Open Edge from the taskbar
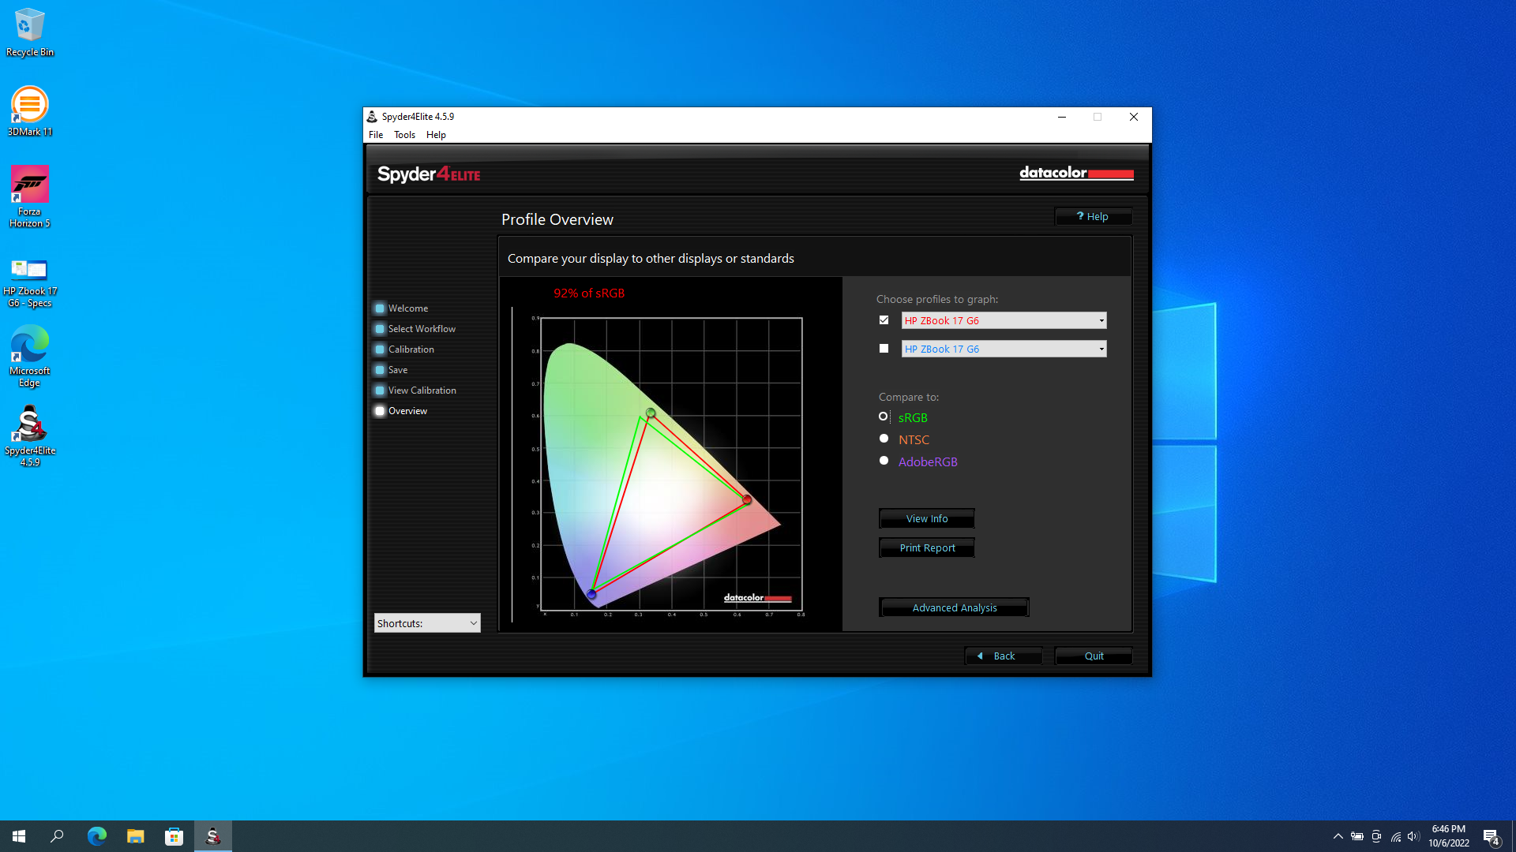This screenshot has height=852, width=1516. [96, 836]
